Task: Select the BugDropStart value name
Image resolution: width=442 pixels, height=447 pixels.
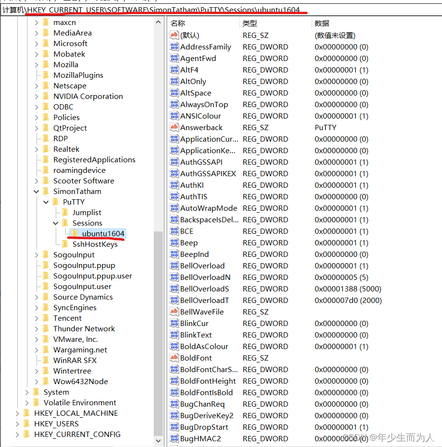Action: pyautogui.click(x=204, y=427)
